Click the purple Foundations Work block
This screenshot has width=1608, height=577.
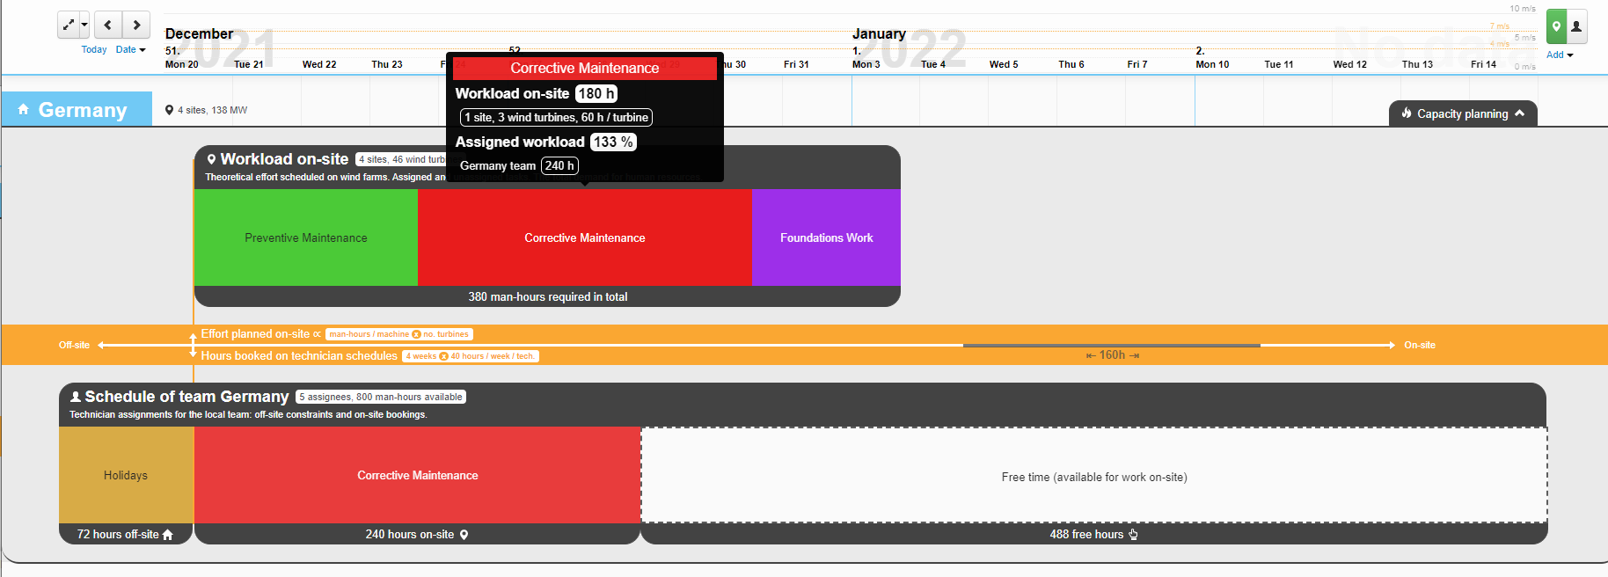(x=826, y=237)
